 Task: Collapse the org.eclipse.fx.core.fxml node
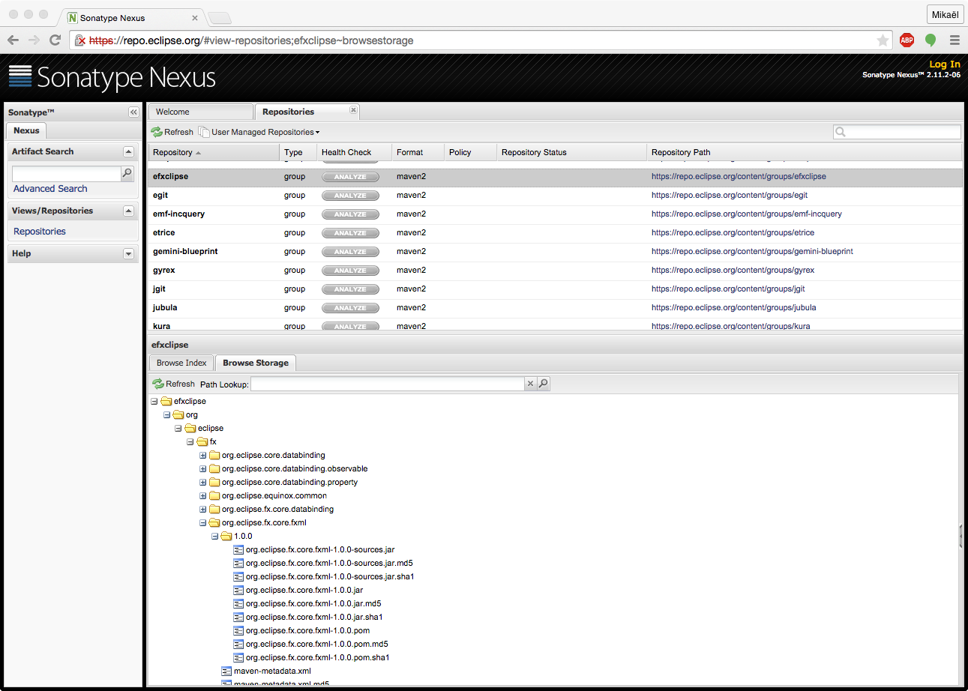coord(202,522)
